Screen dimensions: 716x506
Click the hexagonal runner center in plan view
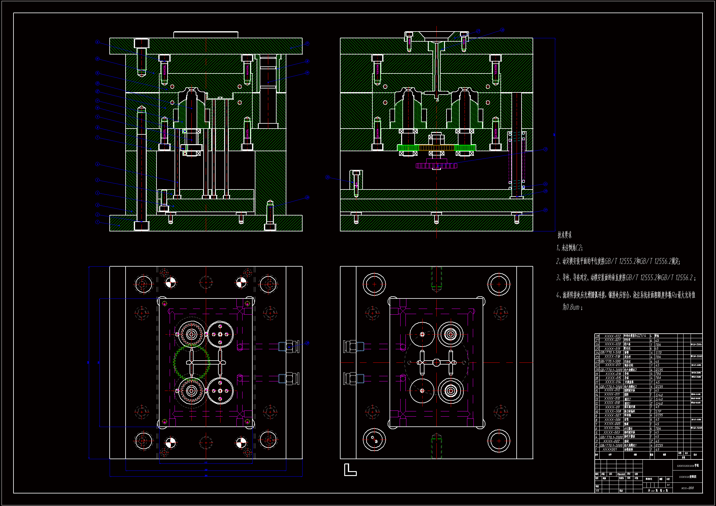(x=436, y=362)
